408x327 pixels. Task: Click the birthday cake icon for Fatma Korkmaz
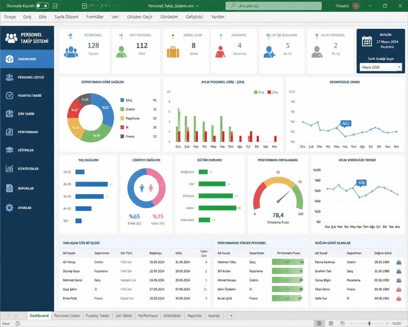click(399, 262)
